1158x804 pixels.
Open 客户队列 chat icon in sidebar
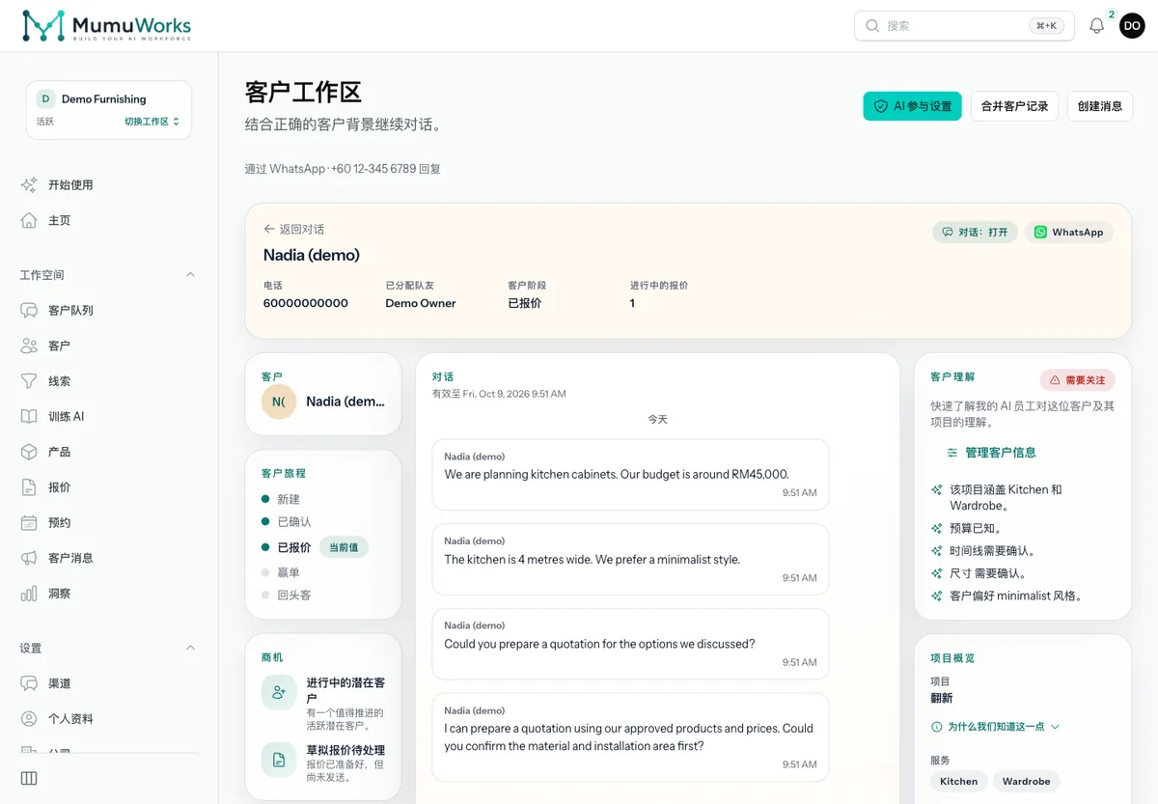click(29, 310)
